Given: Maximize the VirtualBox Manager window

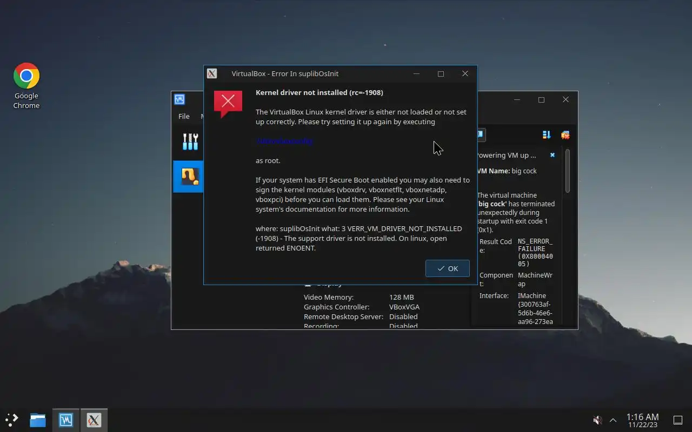Looking at the screenshot, I should point(541,99).
